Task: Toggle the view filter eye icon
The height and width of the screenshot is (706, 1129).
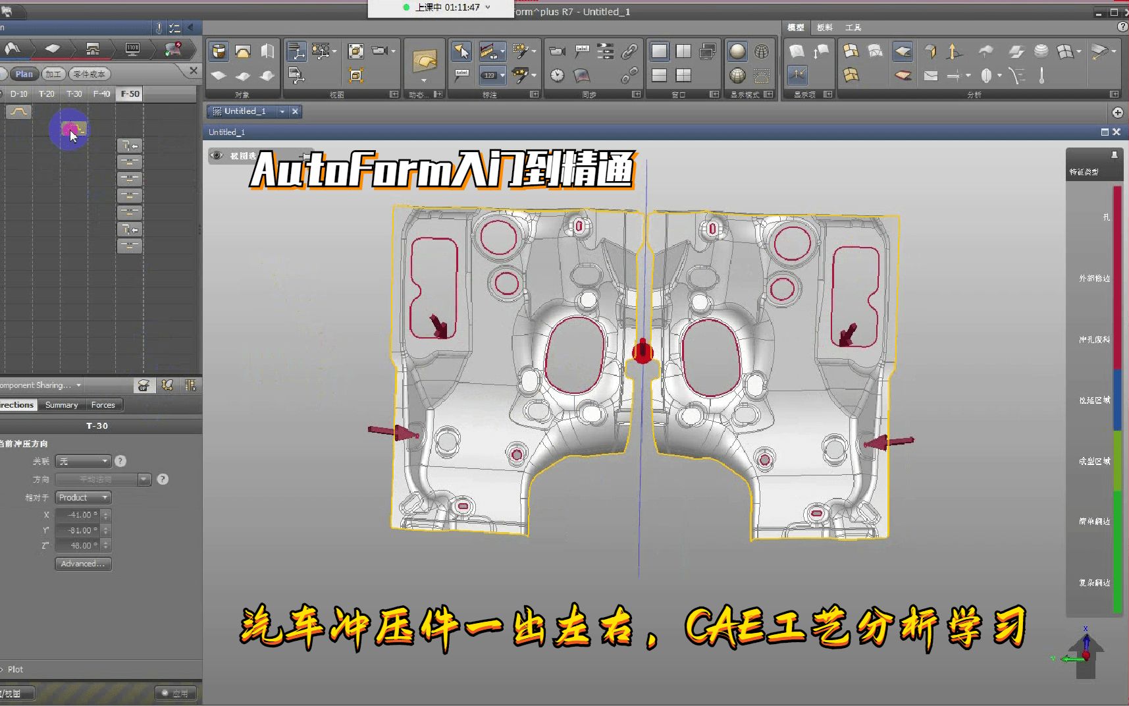Action: point(217,156)
